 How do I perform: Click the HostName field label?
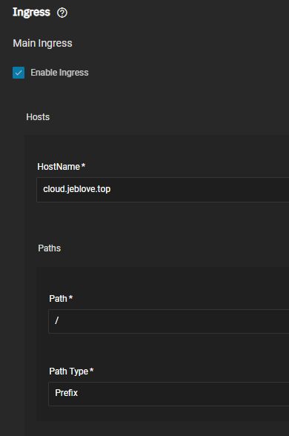(x=59, y=167)
